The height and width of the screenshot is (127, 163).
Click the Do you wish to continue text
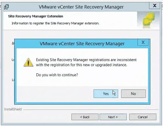pos(57,75)
